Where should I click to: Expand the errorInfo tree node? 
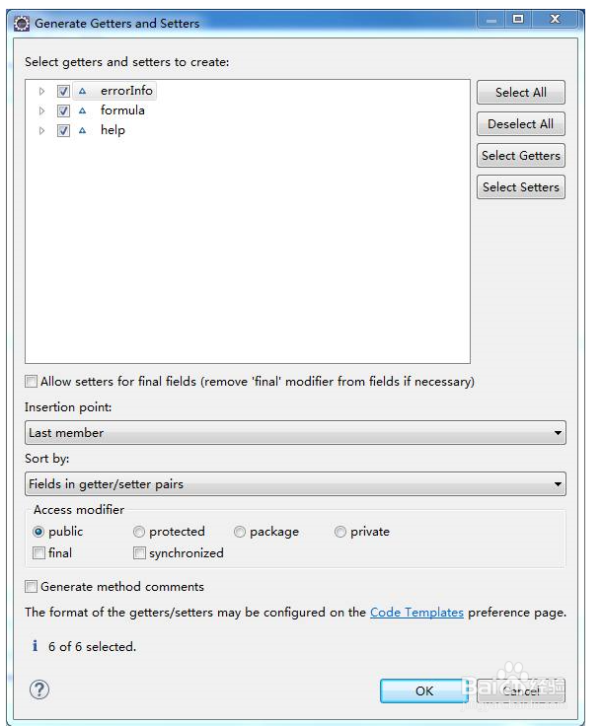[x=41, y=91]
